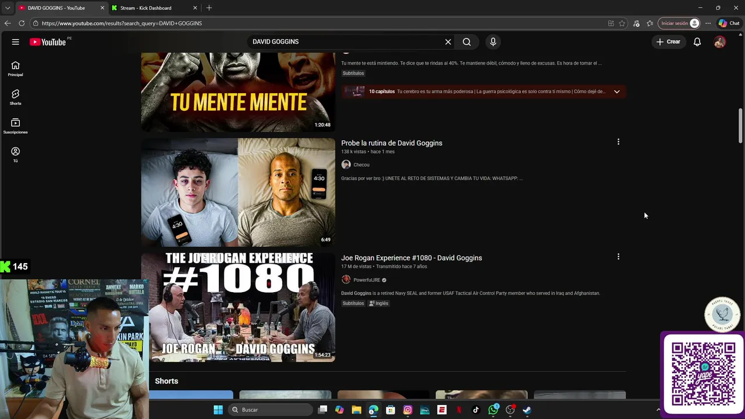Click the Shorts section heading

166,381
